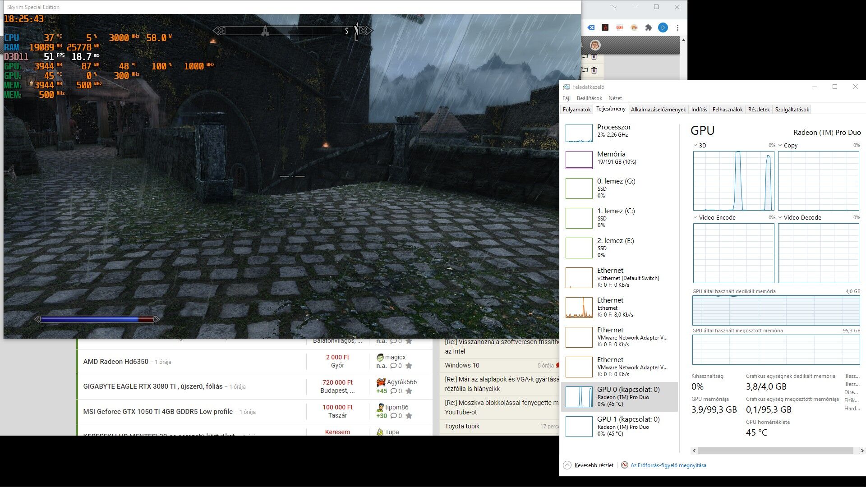Click the horizontal scrollbar in the GPU panel
Viewport: 866px width, 487px height.
[775, 450]
